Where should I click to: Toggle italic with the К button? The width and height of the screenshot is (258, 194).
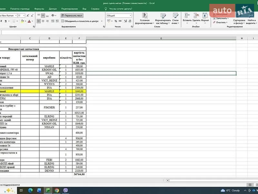tap(1, 21)
